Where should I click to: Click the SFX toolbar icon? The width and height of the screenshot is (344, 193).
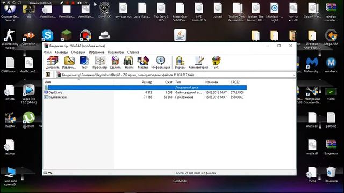tap(216, 62)
